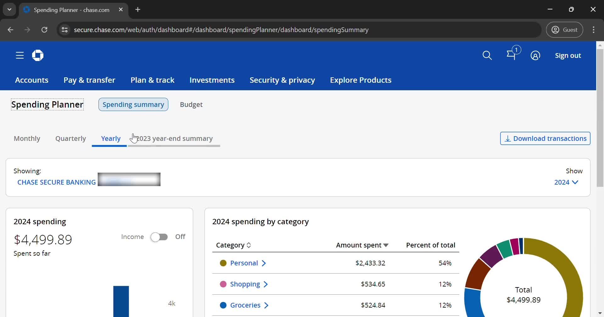Click the $524.84 Groceries amount
The width and height of the screenshot is (604, 317).
[373, 305]
